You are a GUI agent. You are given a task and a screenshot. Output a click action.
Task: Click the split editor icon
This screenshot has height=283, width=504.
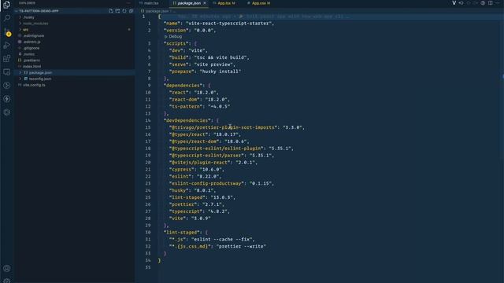pos(490,3)
